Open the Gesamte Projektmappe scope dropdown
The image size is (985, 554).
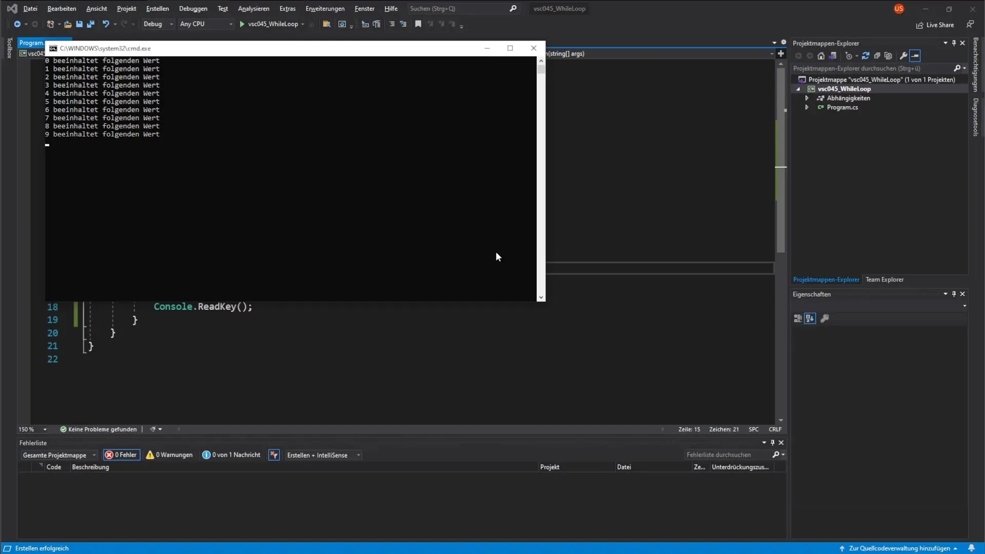(59, 455)
